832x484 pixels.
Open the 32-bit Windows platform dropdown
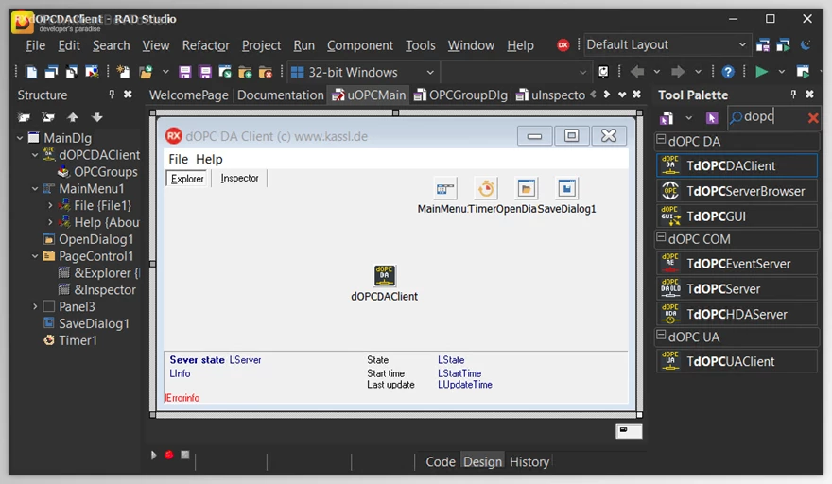[430, 72]
